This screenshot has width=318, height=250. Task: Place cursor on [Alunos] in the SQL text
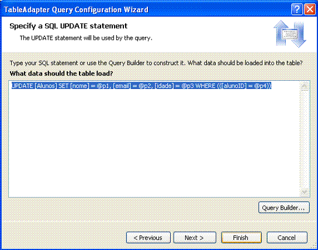click(x=46, y=86)
